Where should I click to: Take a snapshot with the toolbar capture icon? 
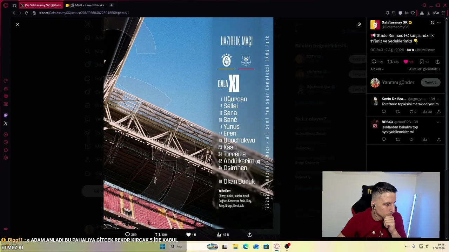[394, 13]
